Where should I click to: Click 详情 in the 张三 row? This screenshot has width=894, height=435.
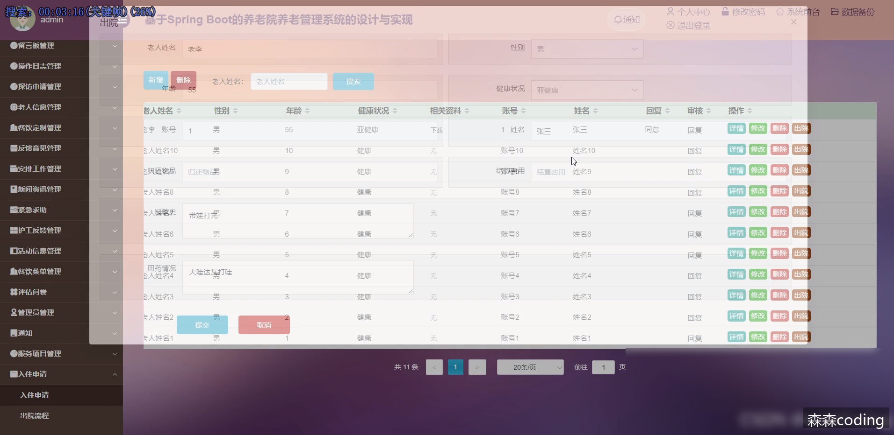pyautogui.click(x=736, y=129)
